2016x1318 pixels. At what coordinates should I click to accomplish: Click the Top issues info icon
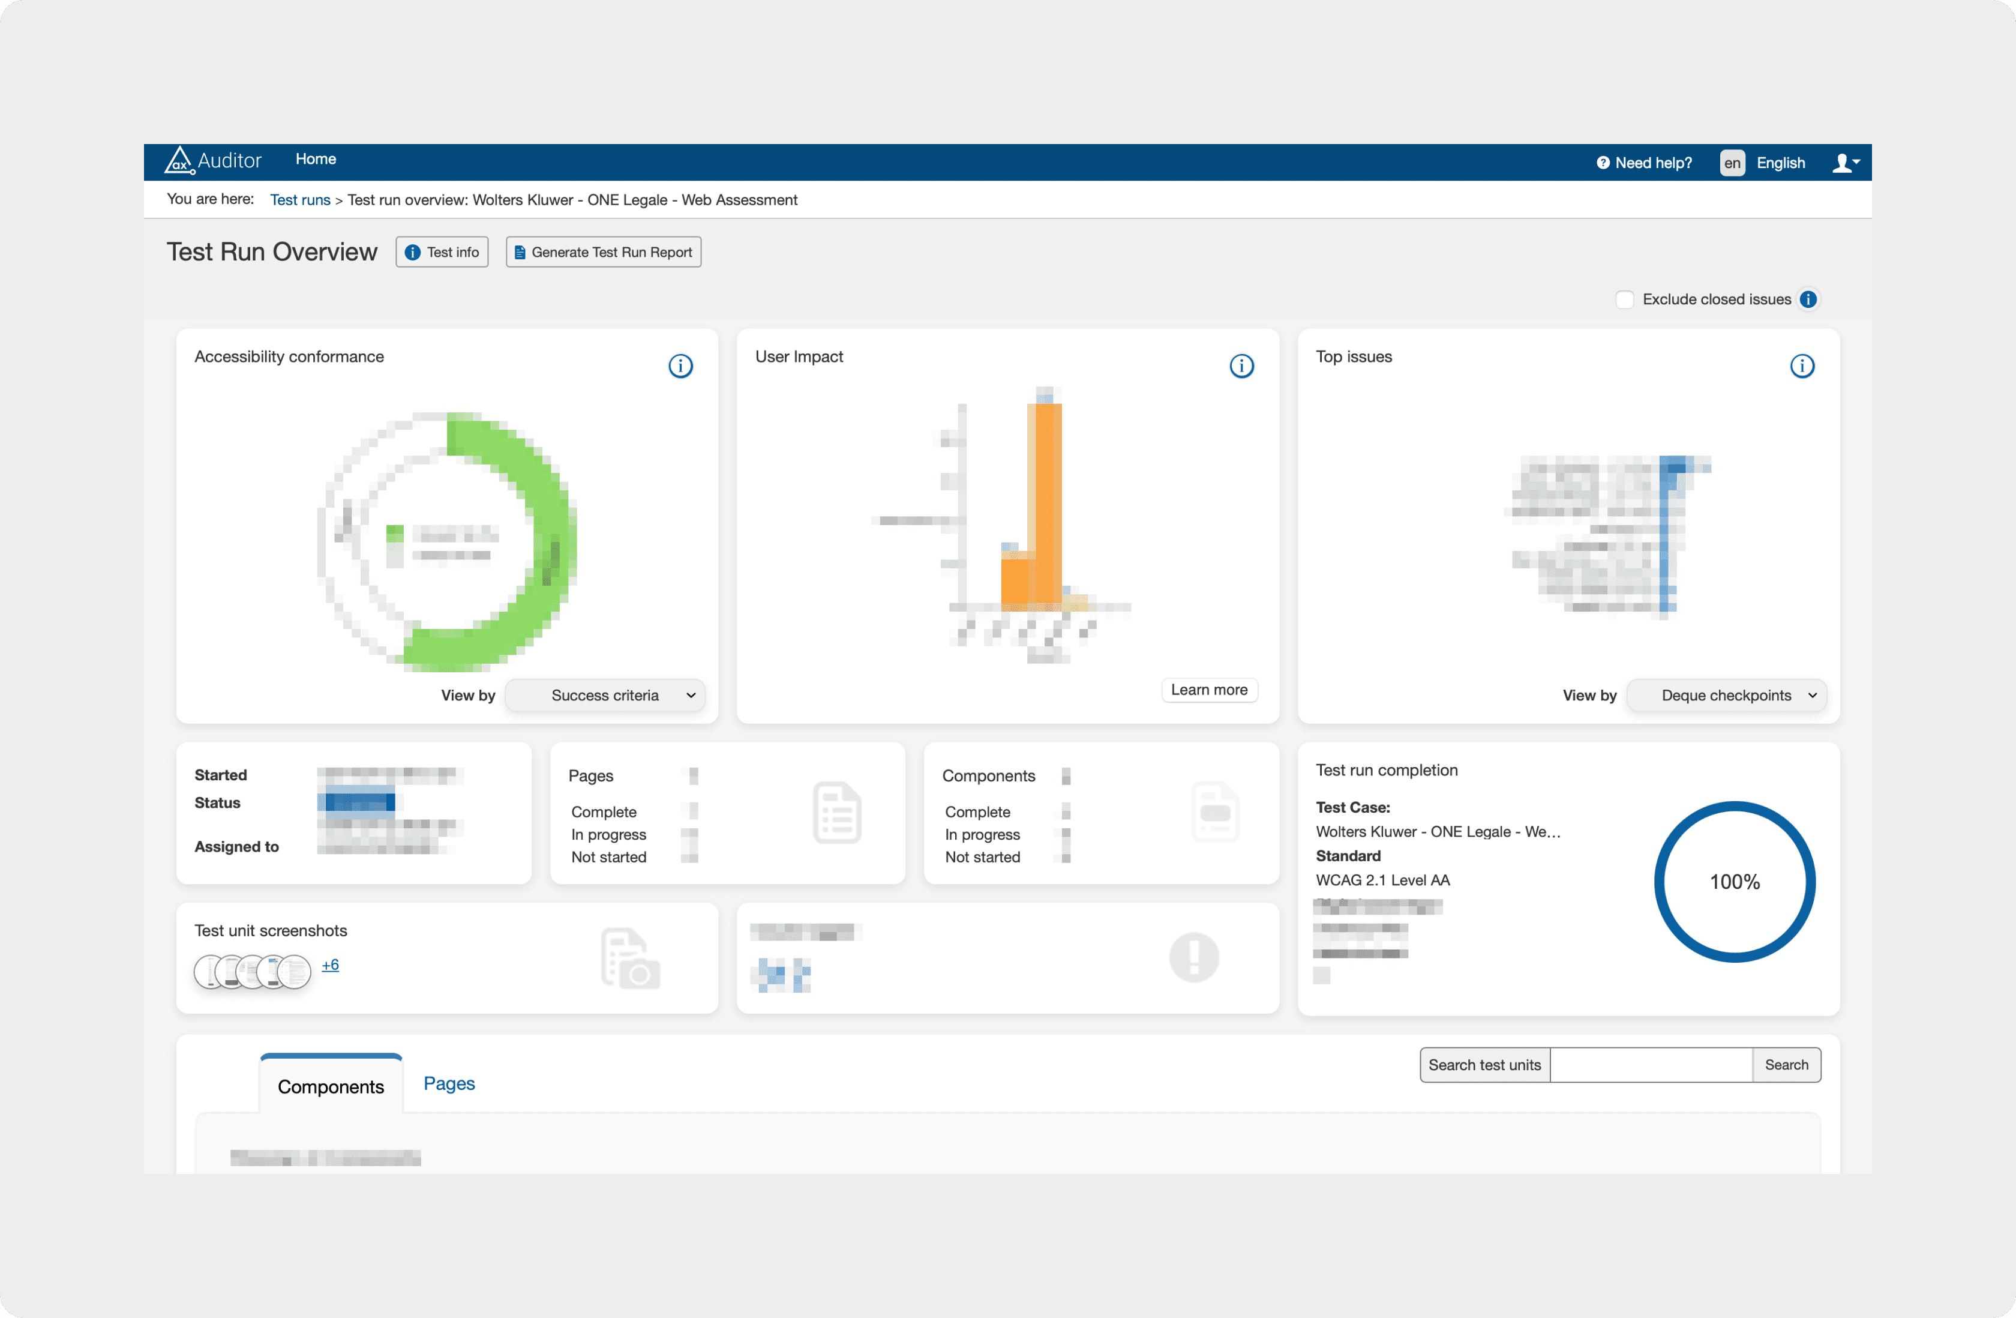click(1802, 366)
